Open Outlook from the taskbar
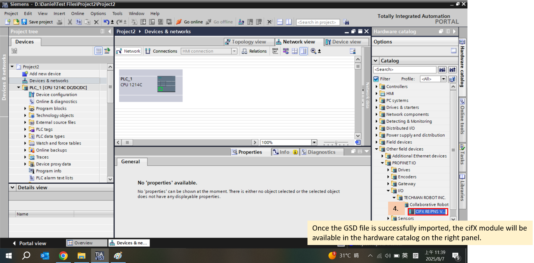This screenshot has width=534, height=263. pos(45,256)
